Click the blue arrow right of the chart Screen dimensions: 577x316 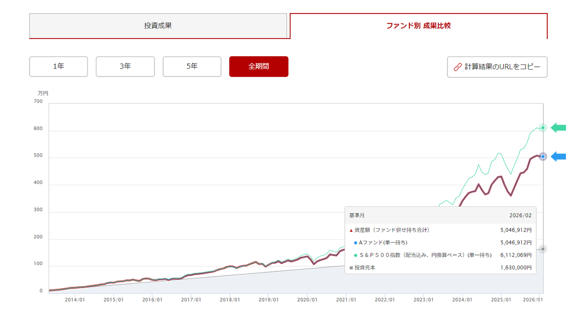point(558,157)
